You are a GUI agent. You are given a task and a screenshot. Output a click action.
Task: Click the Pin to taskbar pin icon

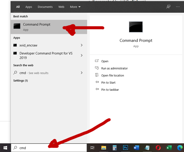click(97, 89)
